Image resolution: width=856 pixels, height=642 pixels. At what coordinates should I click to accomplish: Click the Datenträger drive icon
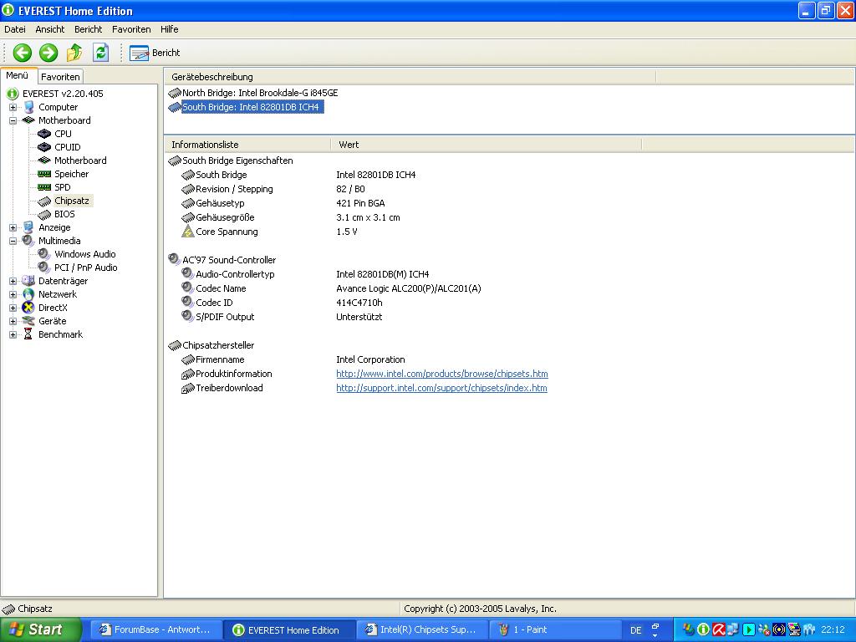point(28,281)
